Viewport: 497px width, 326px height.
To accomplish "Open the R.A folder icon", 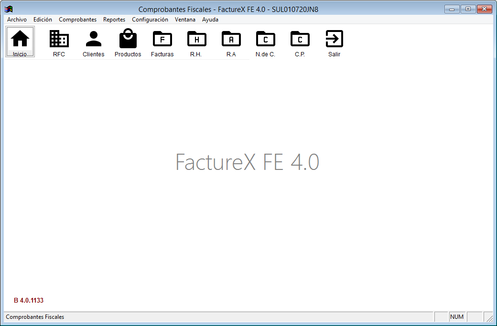I will 231,39.
